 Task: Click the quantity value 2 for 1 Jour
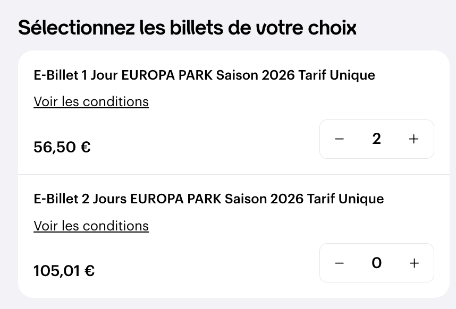376,139
